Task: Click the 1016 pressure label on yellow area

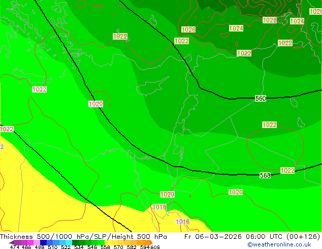Action: click(182, 222)
